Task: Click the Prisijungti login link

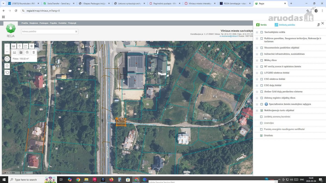Action: (72, 23)
